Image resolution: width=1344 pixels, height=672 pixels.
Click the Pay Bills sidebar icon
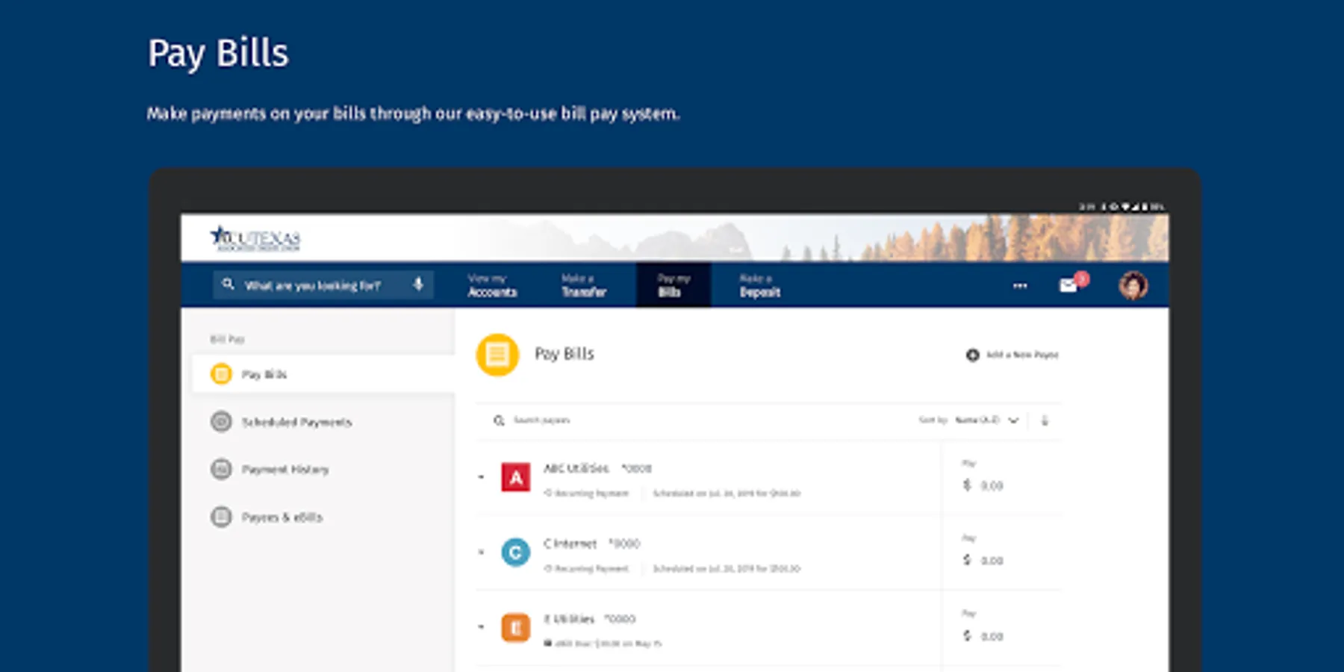221,374
